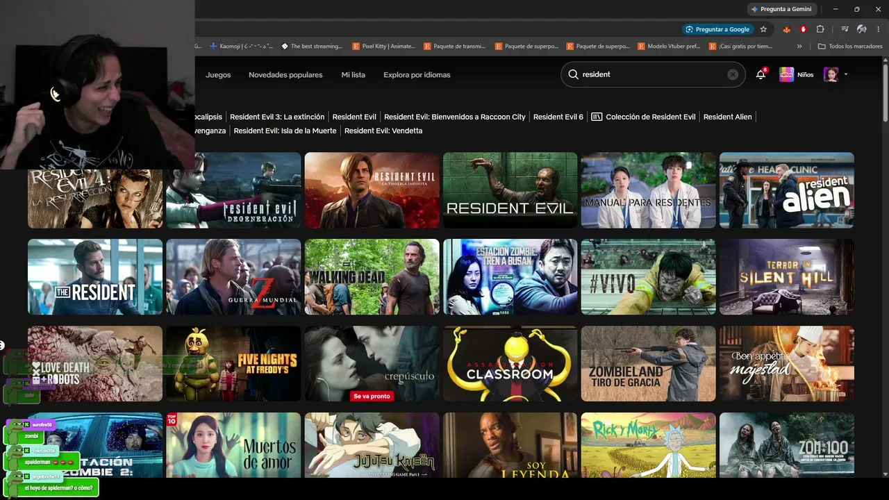This screenshot has width=889, height=500.
Task: Open the red hand ad-blocker extension
Action: click(804, 29)
